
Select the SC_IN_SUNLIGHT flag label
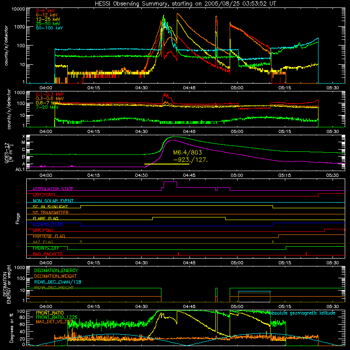pyautogui.click(x=50, y=206)
